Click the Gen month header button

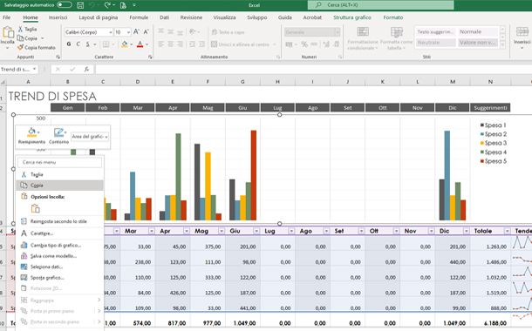67,108
